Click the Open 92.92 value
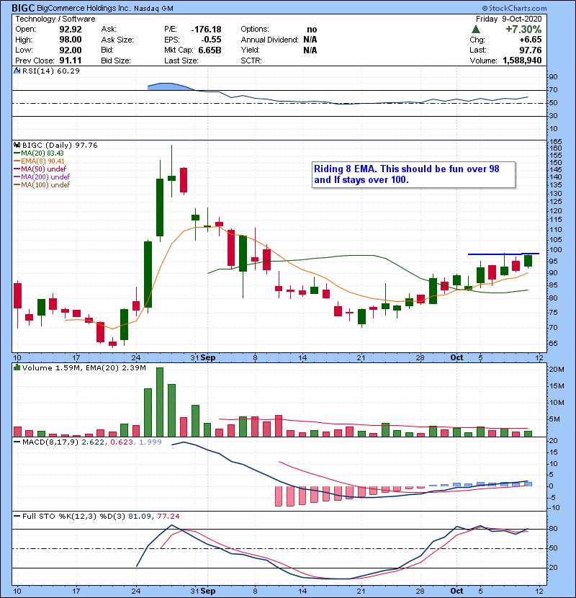The width and height of the screenshot is (576, 598). click(71, 30)
